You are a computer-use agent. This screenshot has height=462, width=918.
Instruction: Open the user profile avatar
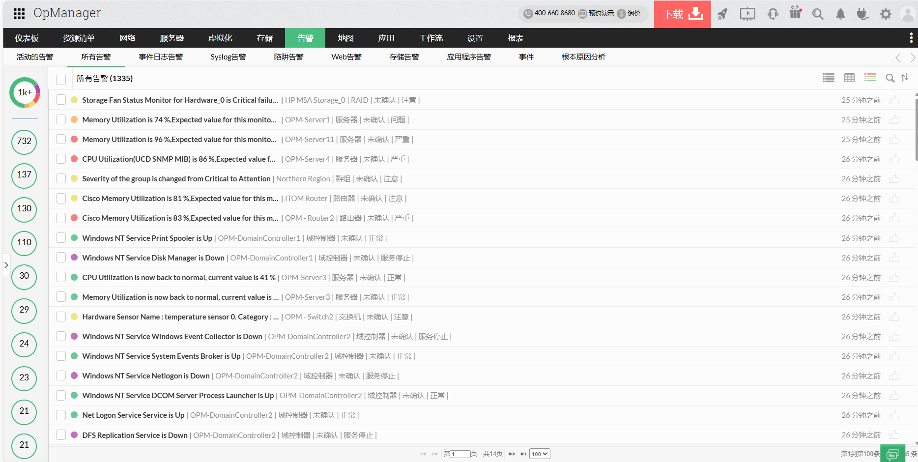point(908,14)
